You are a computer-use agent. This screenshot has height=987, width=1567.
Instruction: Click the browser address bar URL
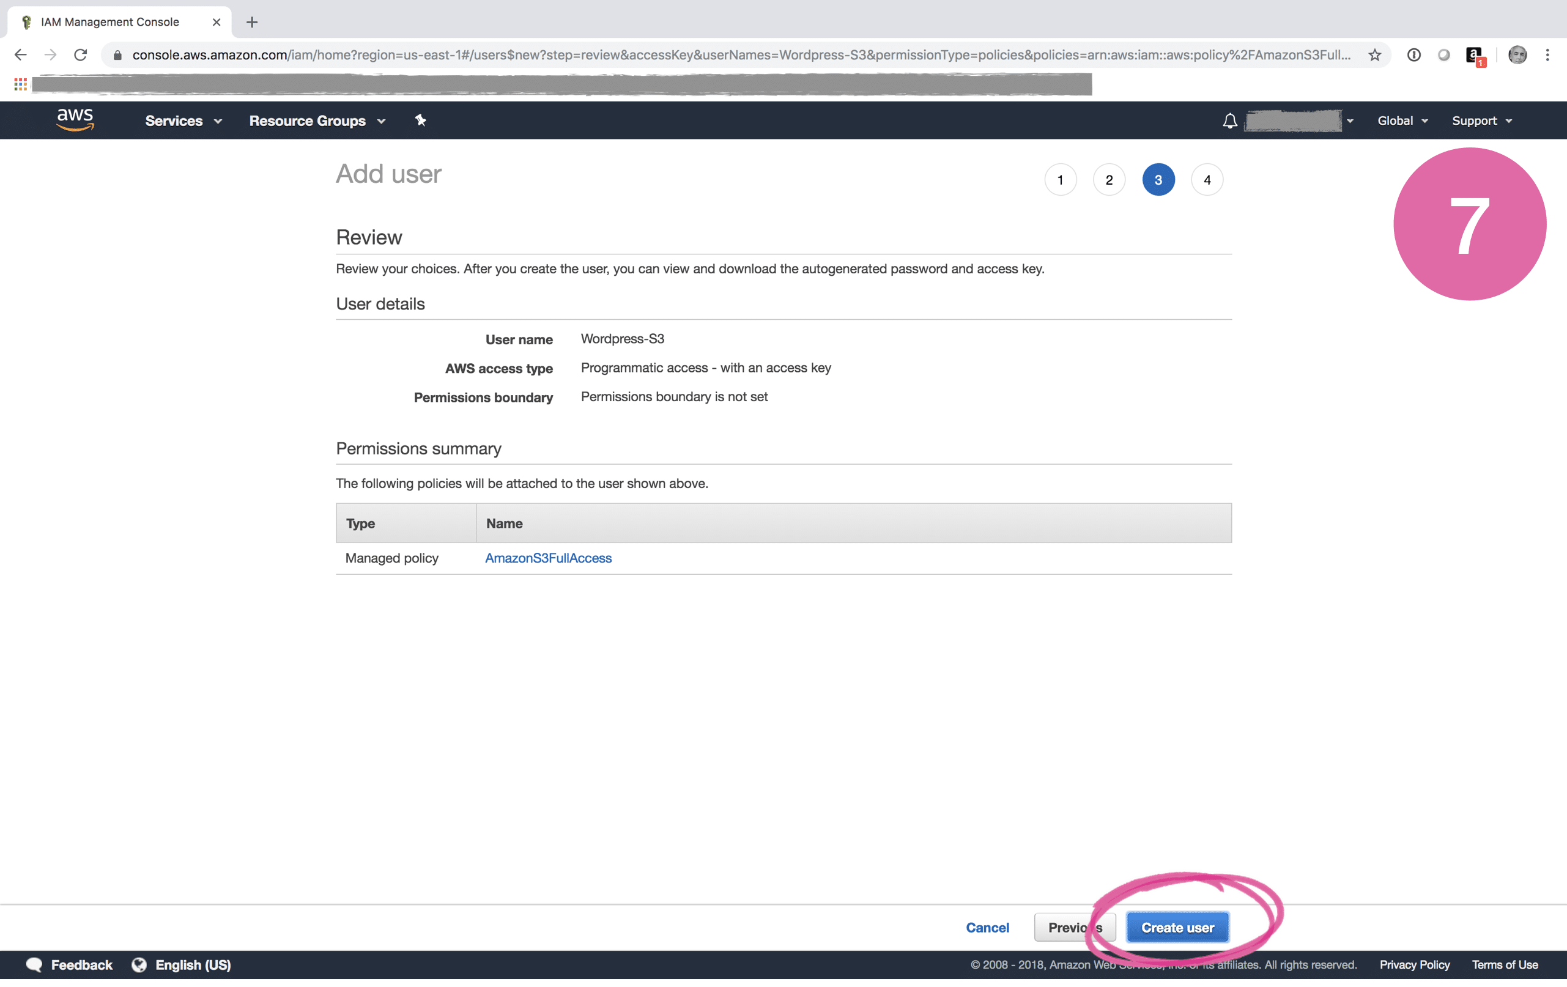tap(741, 54)
